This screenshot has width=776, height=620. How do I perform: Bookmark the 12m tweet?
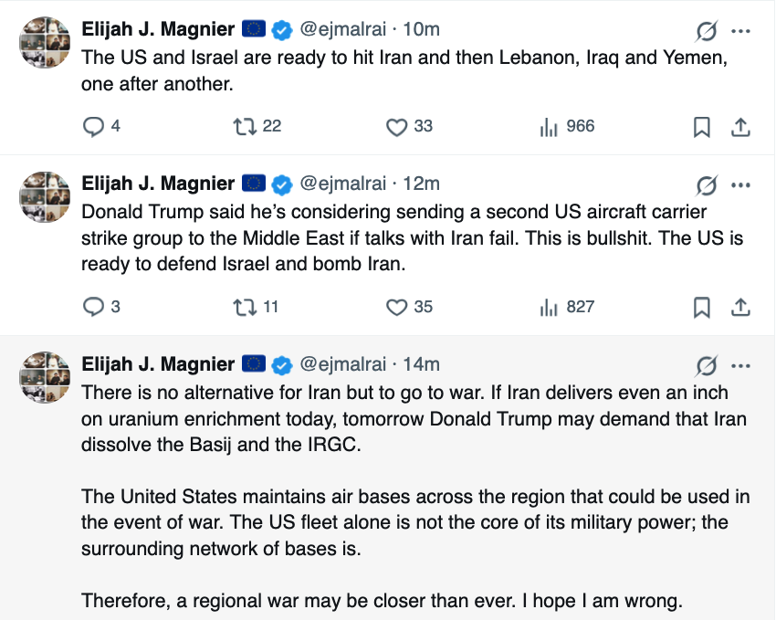point(702,307)
